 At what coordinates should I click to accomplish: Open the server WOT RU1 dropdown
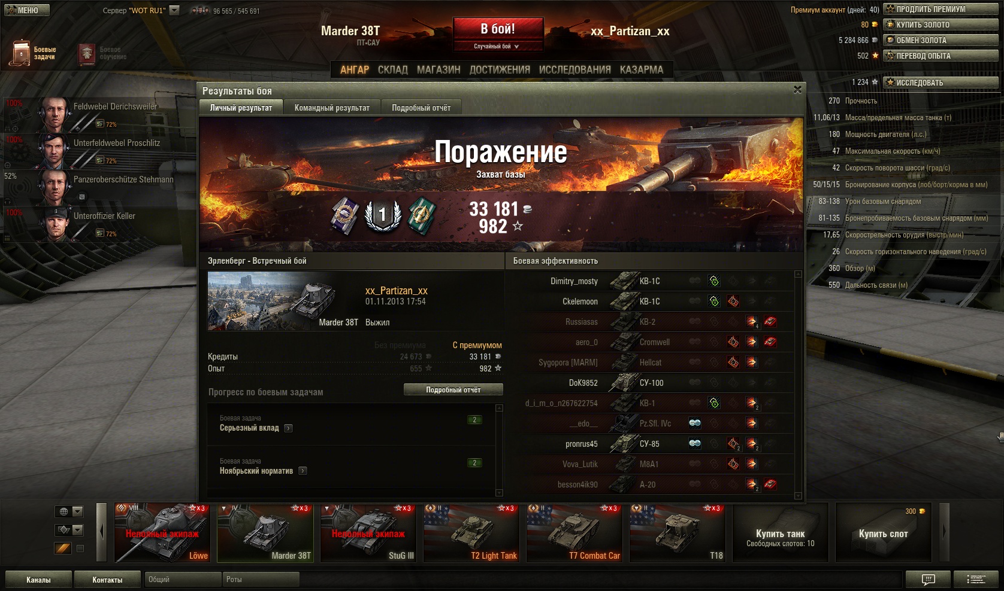(174, 10)
